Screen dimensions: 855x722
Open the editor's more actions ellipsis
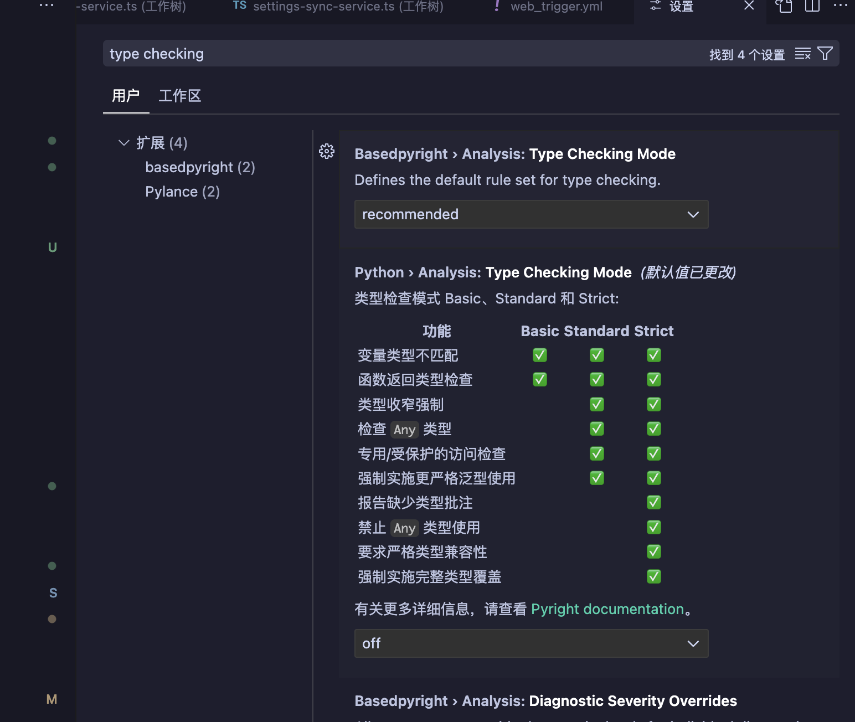[x=840, y=6]
